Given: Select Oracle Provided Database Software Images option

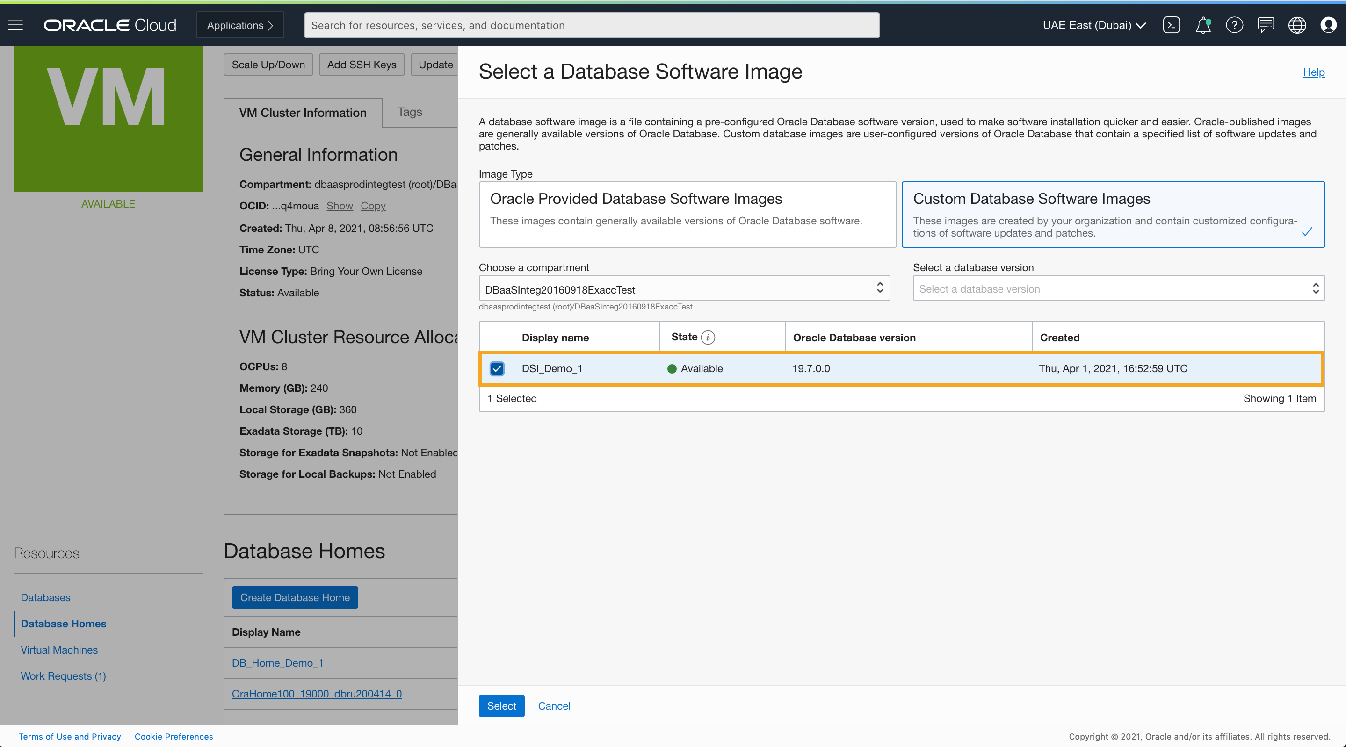Looking at the screenshot, I should [687, 214].
